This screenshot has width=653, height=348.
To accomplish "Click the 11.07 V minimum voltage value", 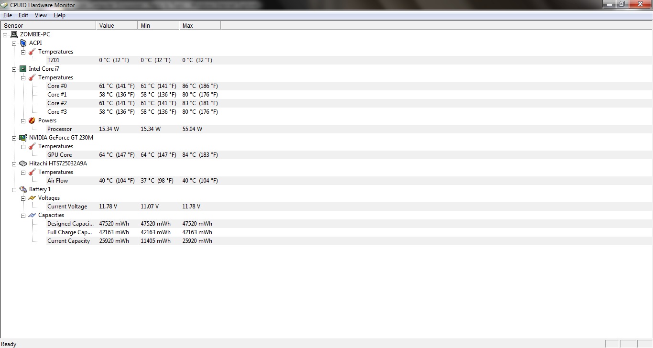I will (x=150, y=207).
